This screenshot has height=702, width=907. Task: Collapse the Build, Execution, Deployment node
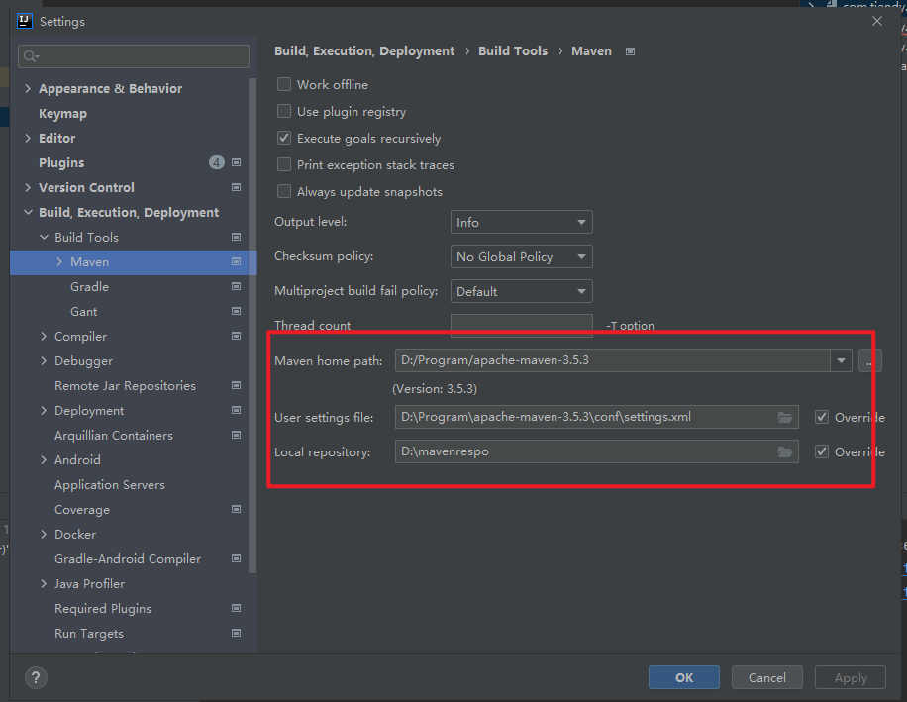pos(28,212)
